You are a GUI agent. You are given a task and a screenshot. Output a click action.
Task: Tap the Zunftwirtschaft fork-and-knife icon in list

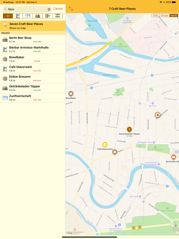[x=5, y=98]
